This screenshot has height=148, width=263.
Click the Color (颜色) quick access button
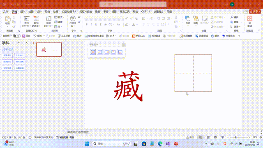coord(215,36)
